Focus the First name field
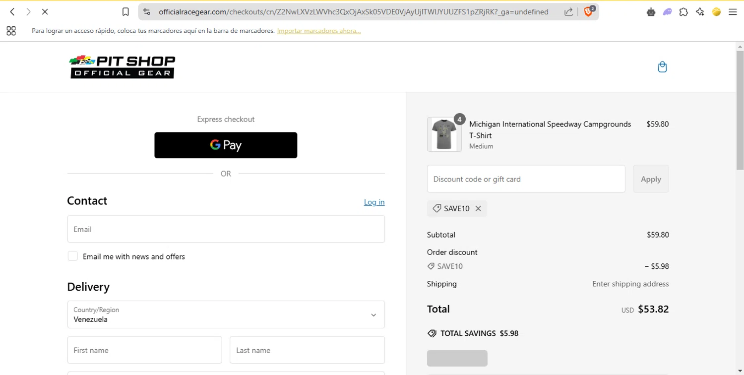This screenshot has width=744, height=375. pyautogui.click(x=144, y=350)
